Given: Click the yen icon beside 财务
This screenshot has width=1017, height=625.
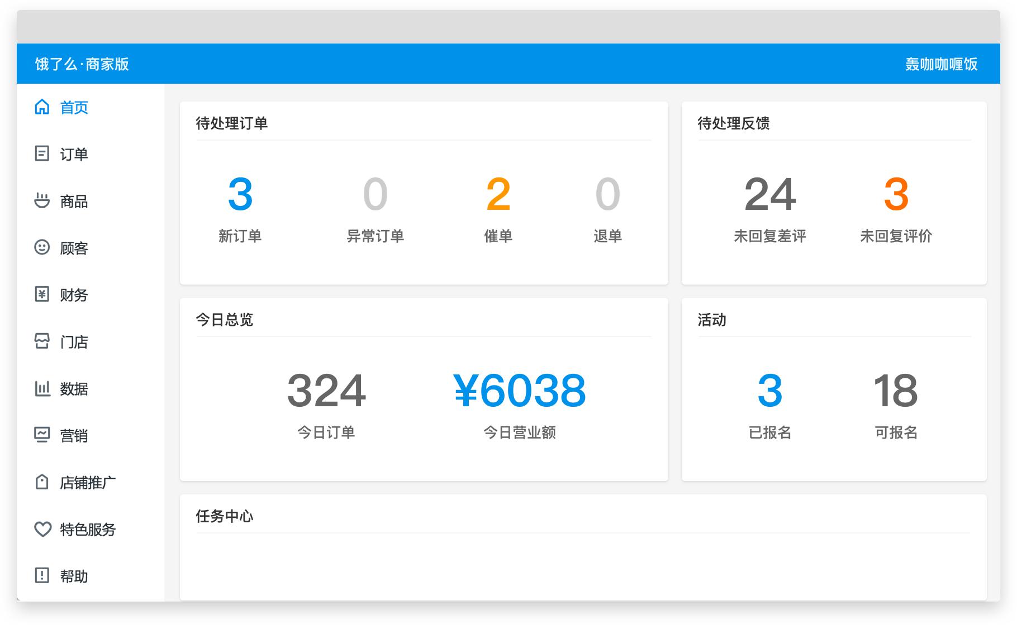Looking at the screenshot, I should pyautogui.click(x=42, y=294).
